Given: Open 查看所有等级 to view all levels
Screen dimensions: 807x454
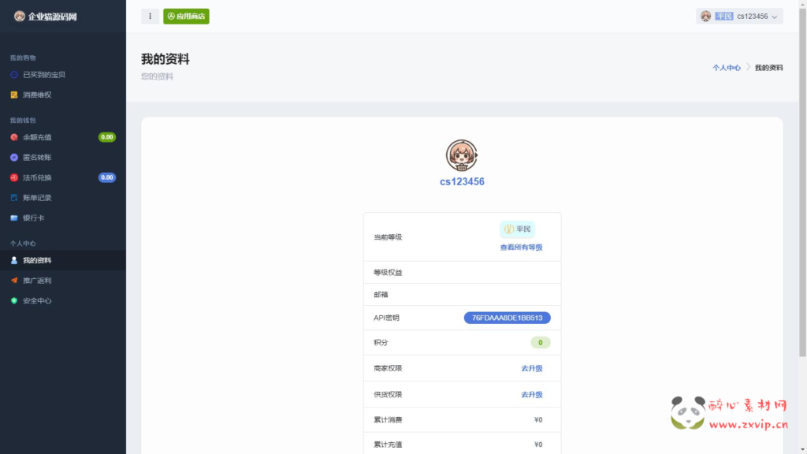Looking at the screenshot, I should pyautogui.click(x=523, y=247).
